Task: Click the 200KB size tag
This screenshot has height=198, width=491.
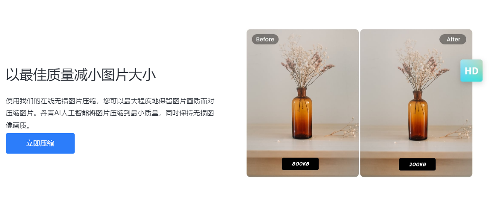Action: 417,164
